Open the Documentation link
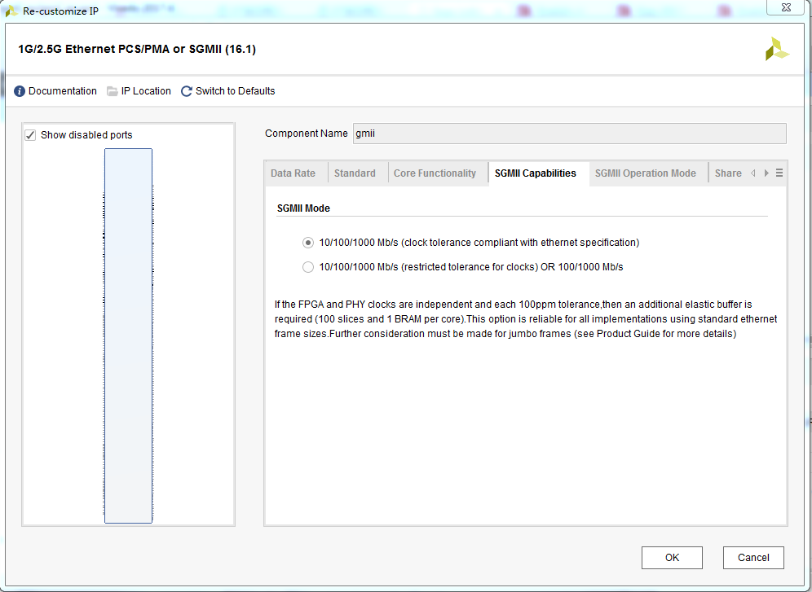Screen dimensions: 812x592 click(63, 91)
